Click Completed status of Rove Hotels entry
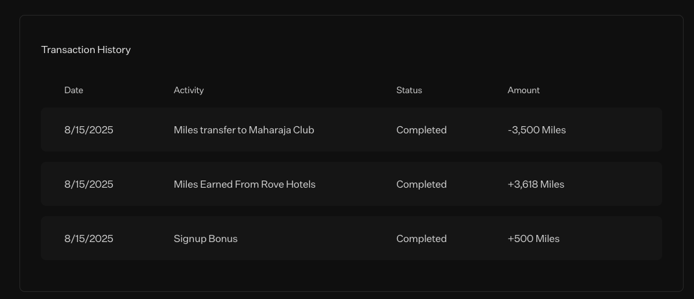 [422, 184]
